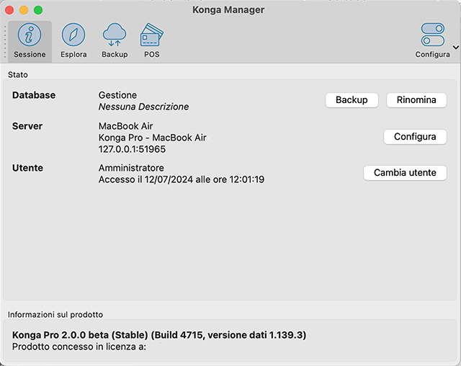Image resolution: width=461 pixels, height=366 pixels.
Task: Expand the toolbar overflow chevron
Action: [455, 48]
